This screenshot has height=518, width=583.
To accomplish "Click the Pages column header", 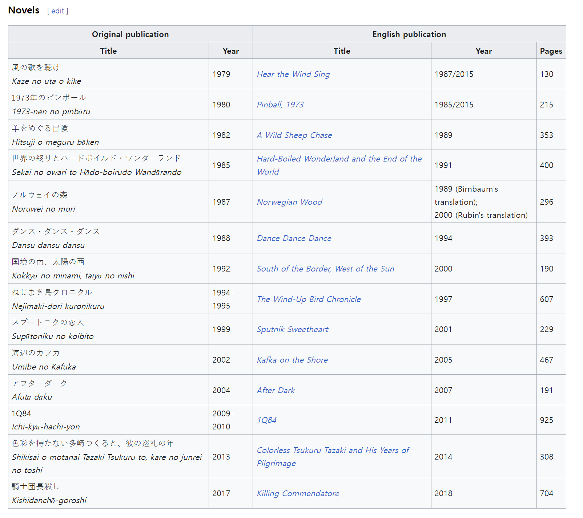I will click(551, 51).
